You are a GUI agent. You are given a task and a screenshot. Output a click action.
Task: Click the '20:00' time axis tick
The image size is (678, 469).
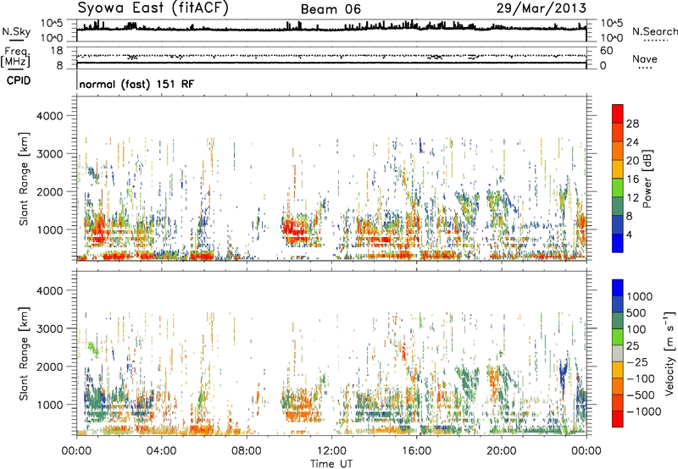coord(501,451)
